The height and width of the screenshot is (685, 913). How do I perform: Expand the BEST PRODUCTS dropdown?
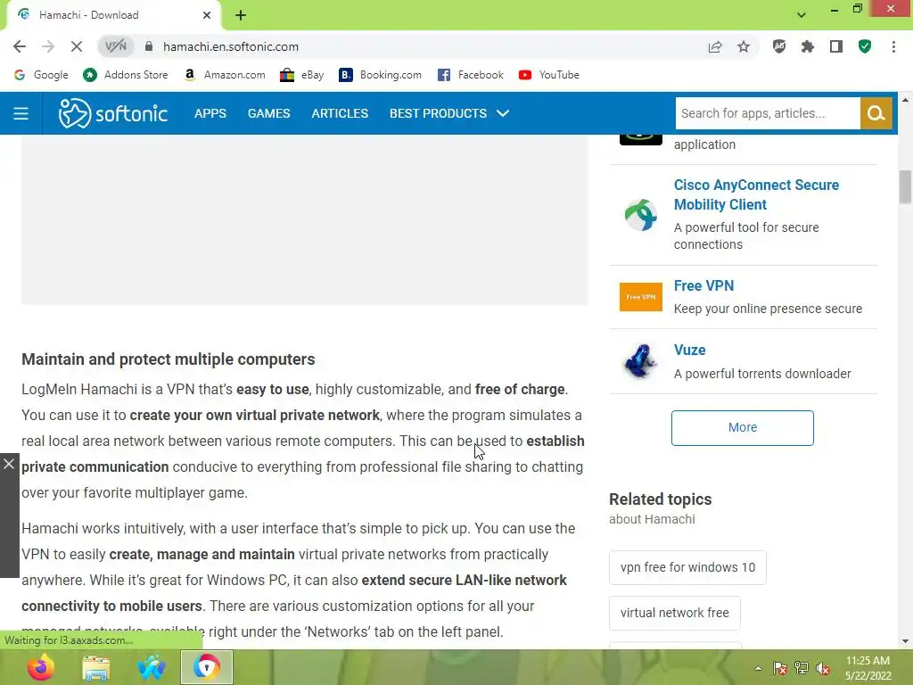[x=449, y=113]
